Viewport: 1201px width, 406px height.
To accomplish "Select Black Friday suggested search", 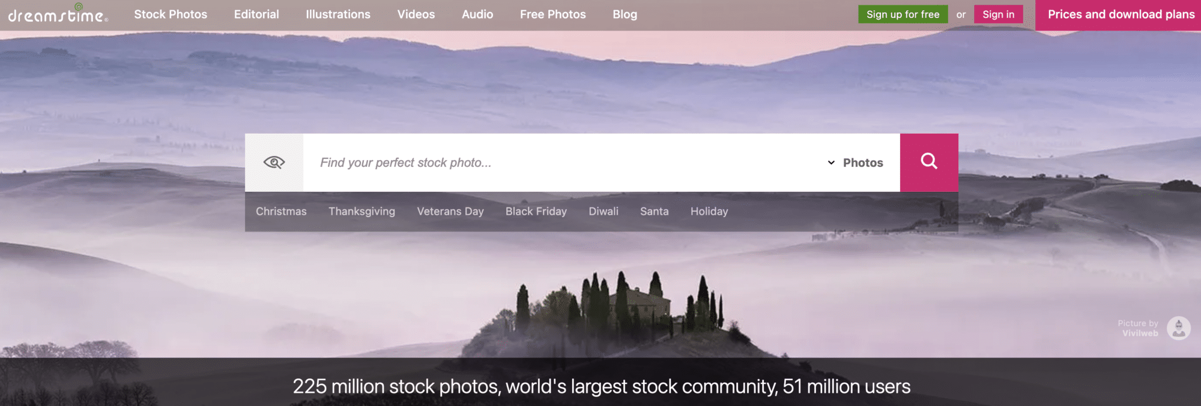I will 536,212.
